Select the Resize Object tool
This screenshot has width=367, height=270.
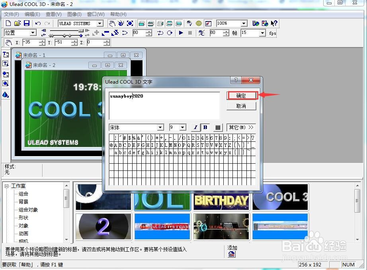point(130,23)
